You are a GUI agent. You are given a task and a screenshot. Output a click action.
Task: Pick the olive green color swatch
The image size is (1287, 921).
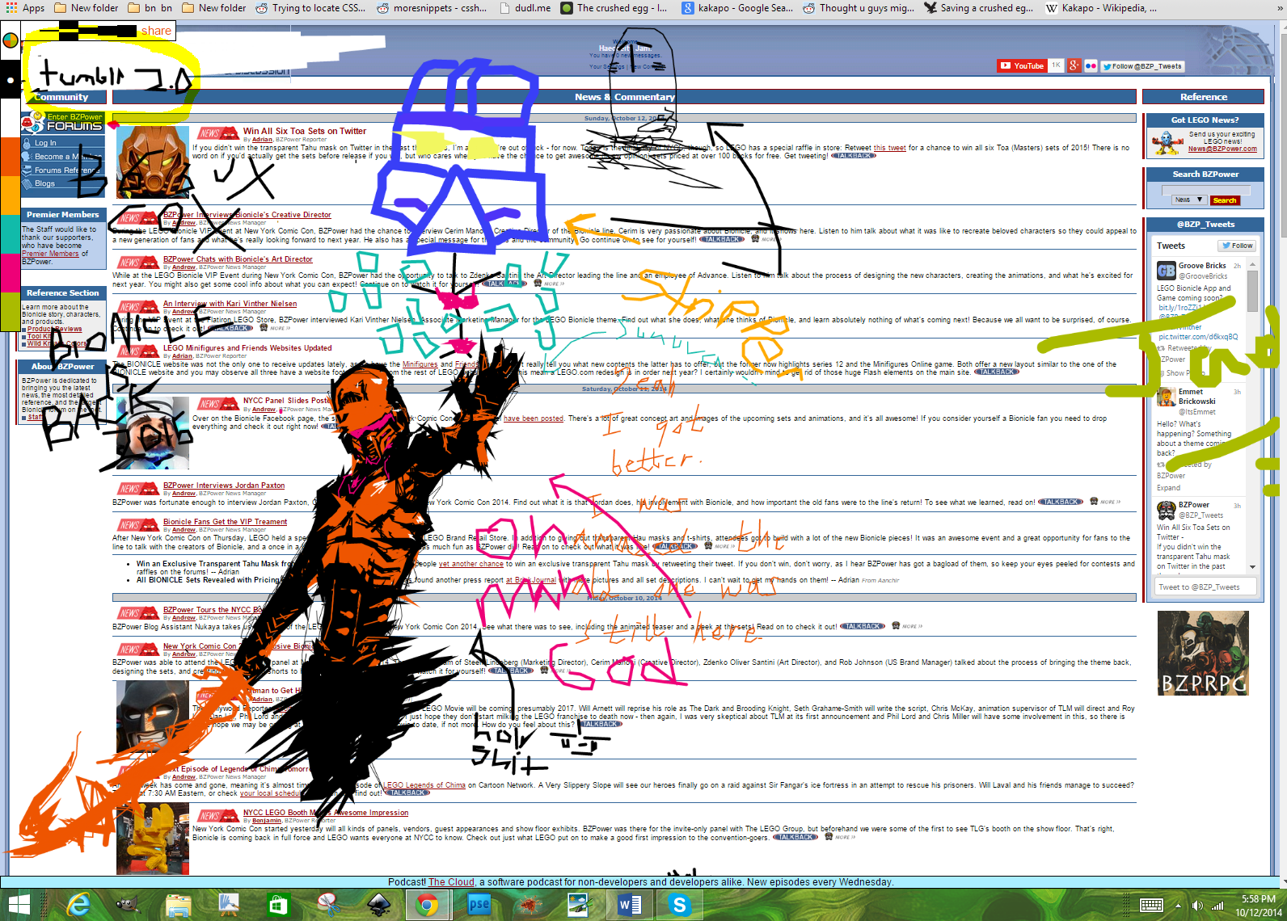(x=10, y=311)
